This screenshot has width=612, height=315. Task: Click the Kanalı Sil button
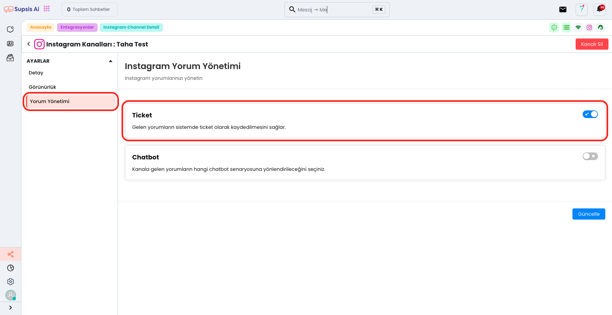click(x=592, y=44)
